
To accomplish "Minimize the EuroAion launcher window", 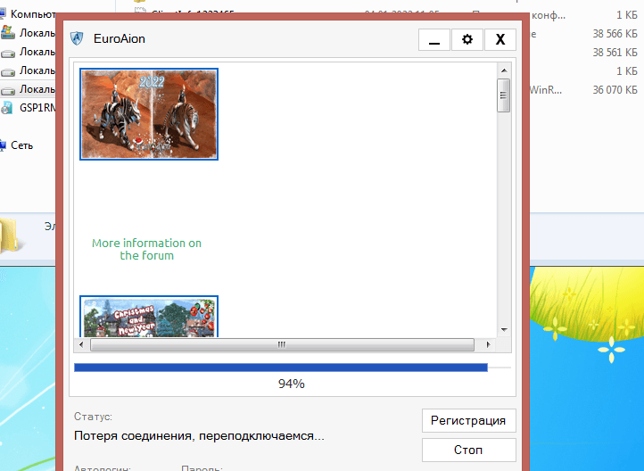I will click(x=434, y=40).
